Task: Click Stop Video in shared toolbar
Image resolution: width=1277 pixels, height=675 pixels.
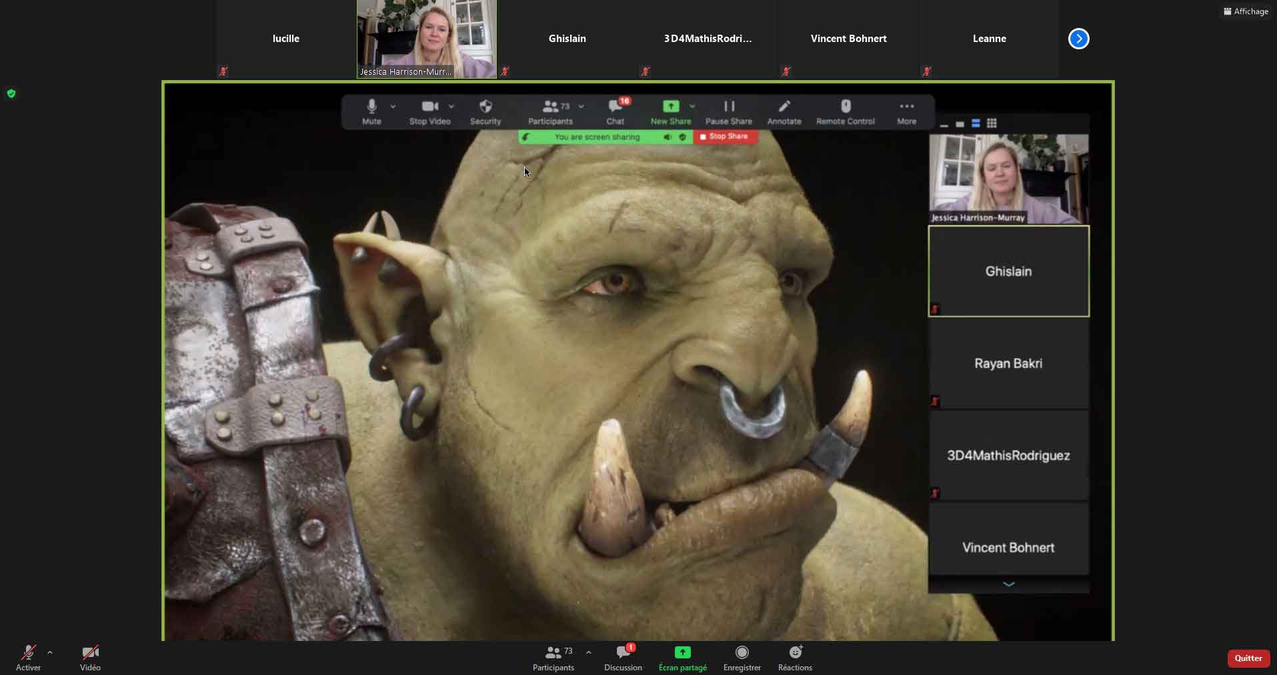Action: 430,111
